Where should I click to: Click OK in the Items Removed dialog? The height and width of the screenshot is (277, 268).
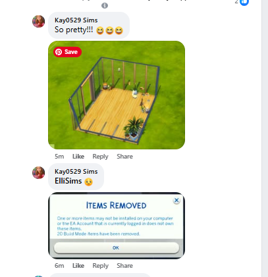117,248
